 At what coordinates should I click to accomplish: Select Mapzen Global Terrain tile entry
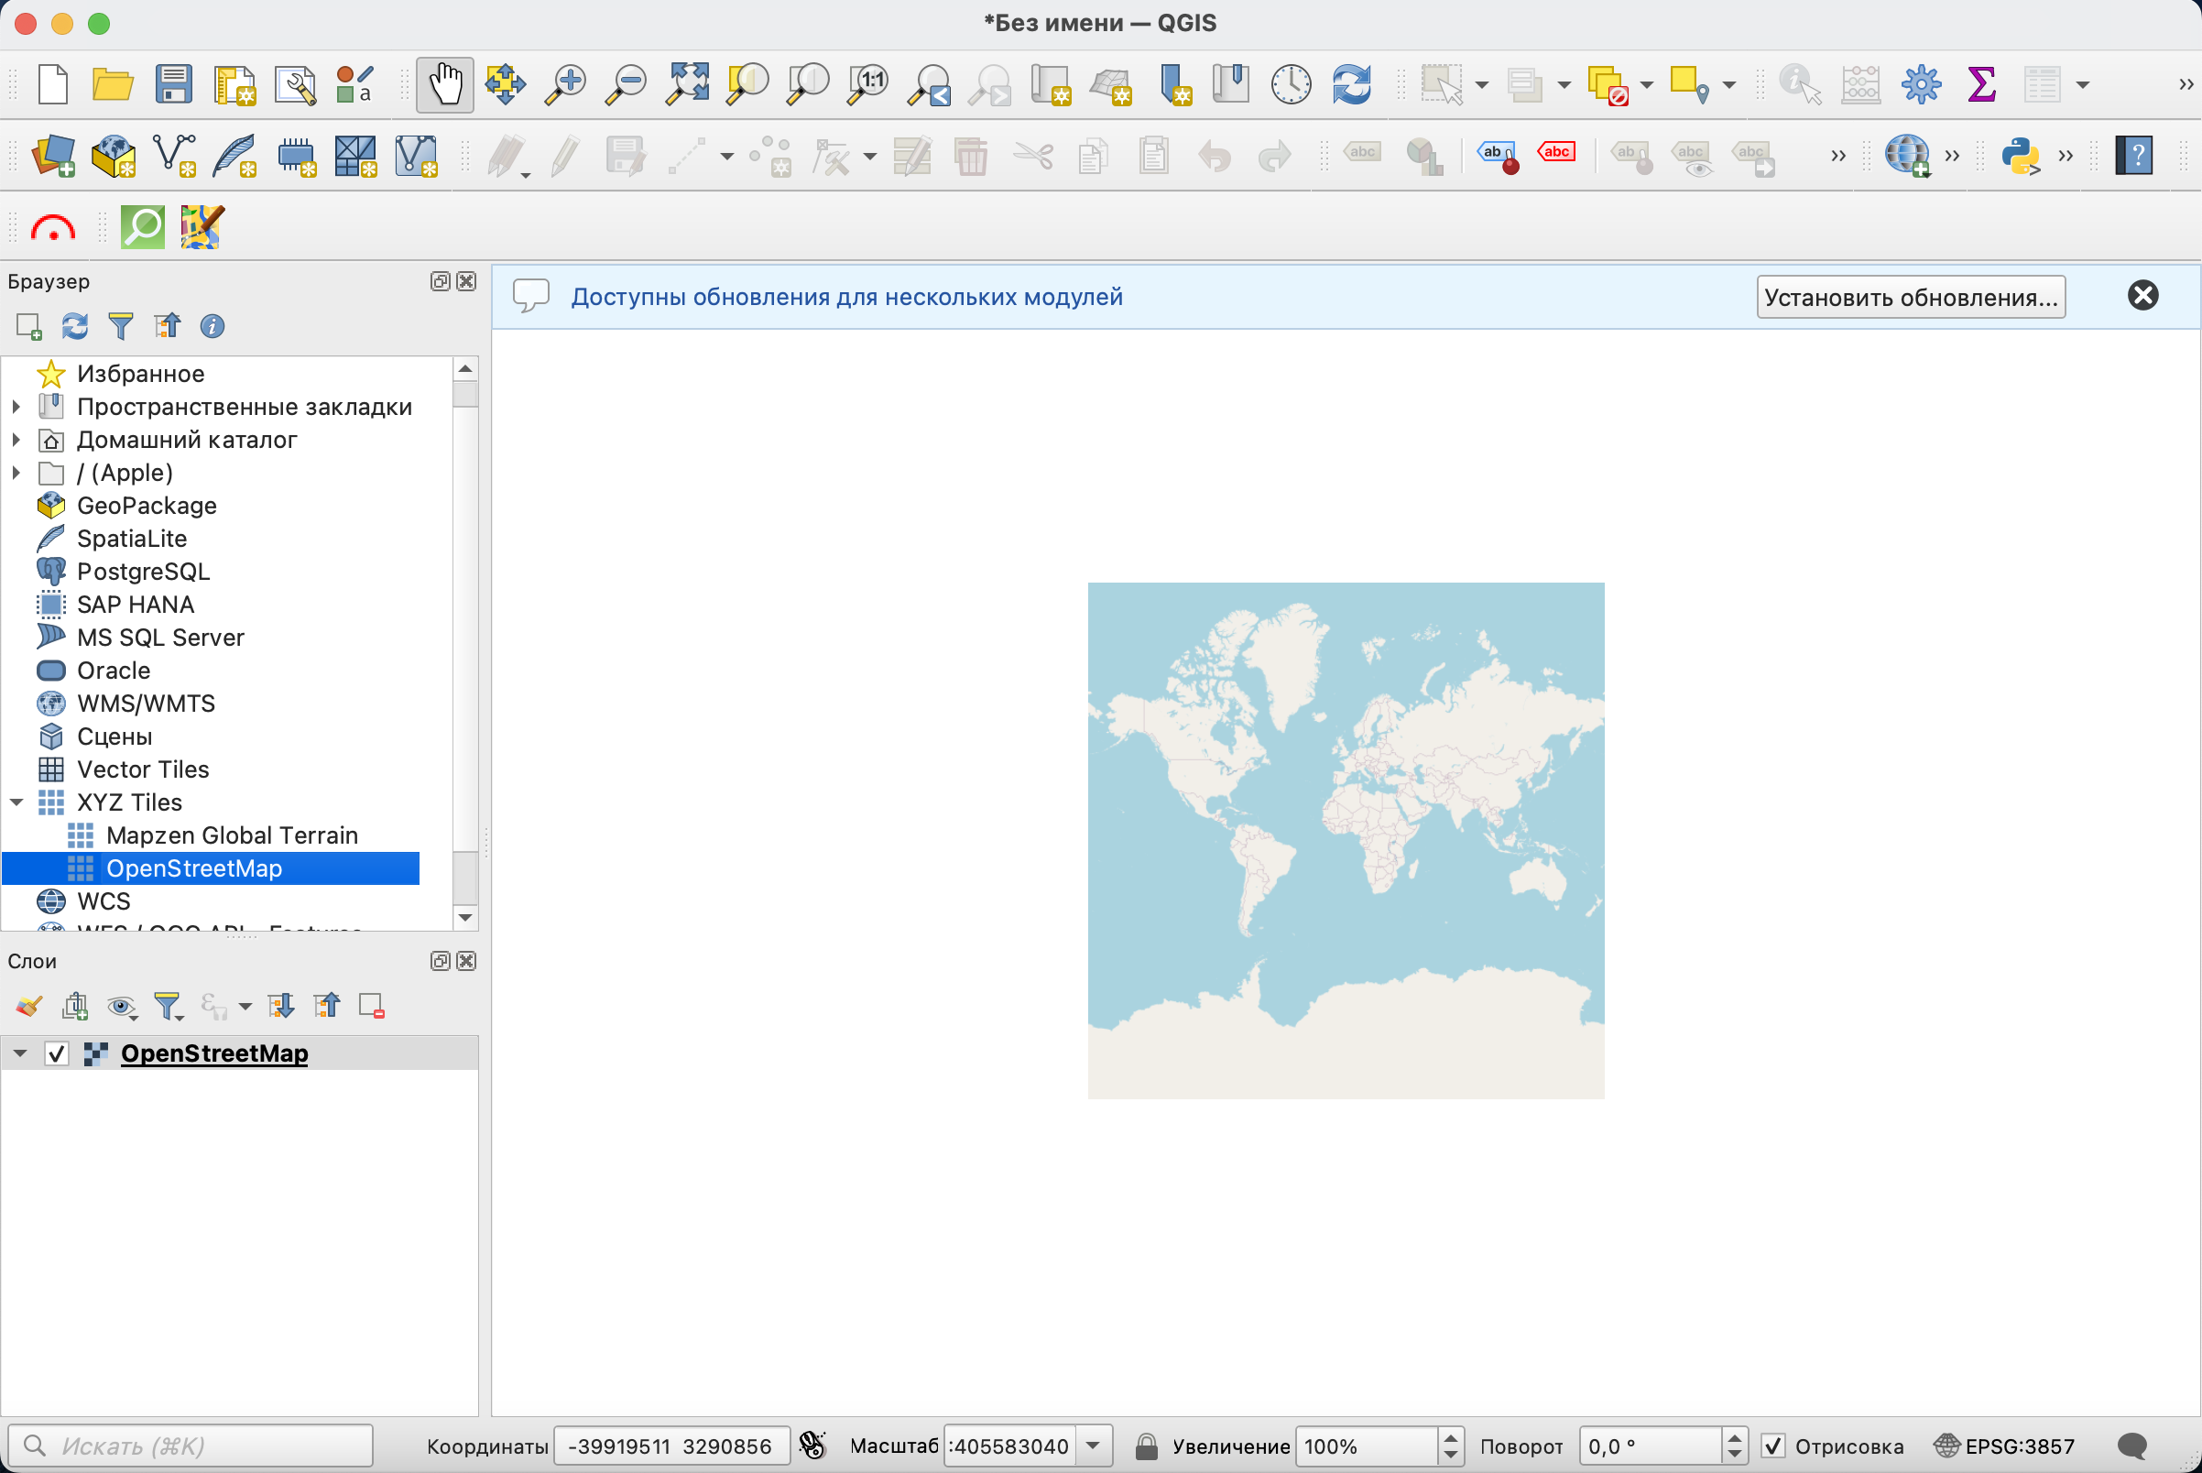pos(231,835)
